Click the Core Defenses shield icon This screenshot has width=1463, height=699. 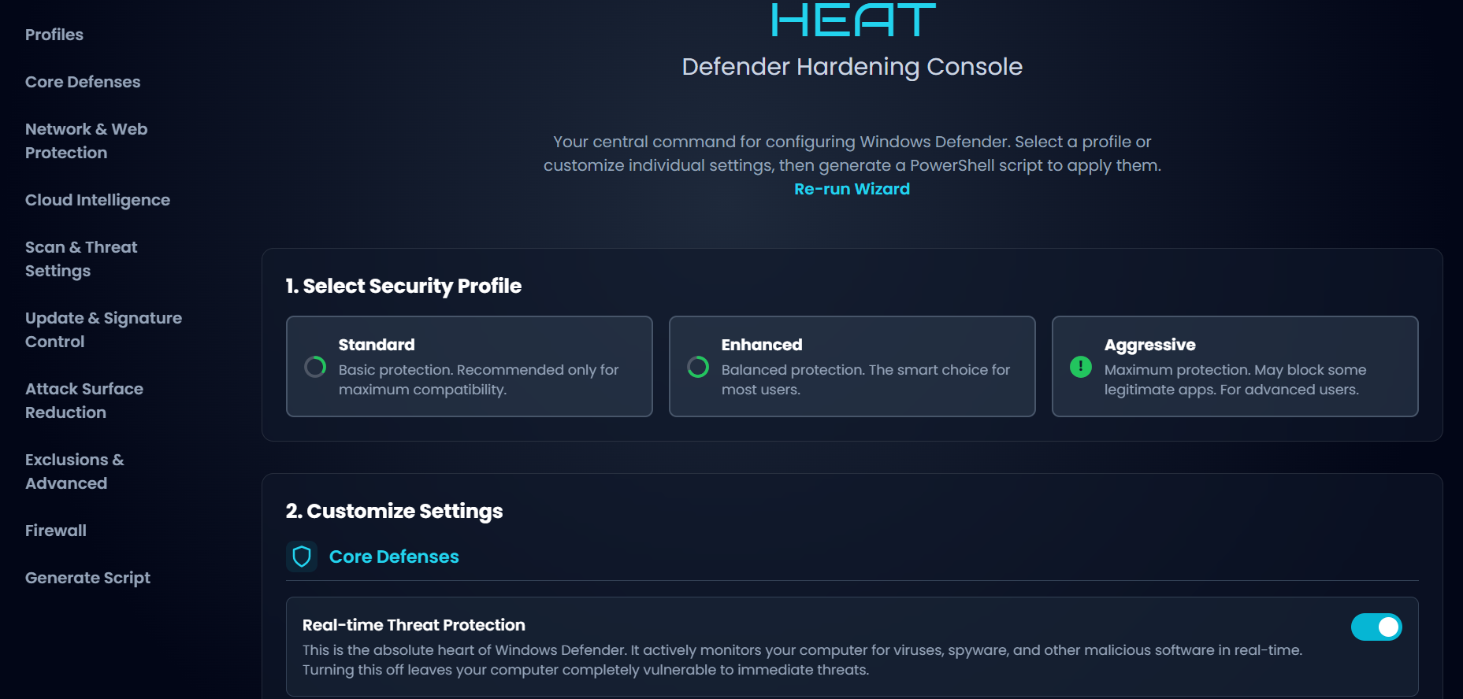(302, 557)
